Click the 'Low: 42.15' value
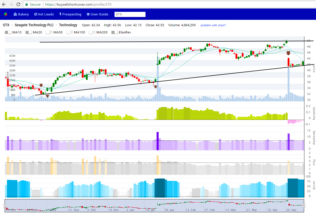The width and height of the screenshot is (316, 213). pyautogui.click(x=133, y=25)
